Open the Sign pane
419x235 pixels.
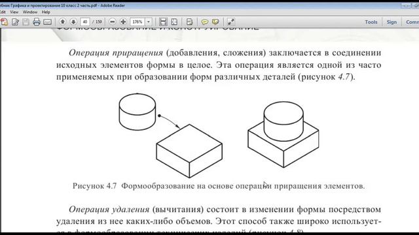pyautogui.click(x=392, y=22)
